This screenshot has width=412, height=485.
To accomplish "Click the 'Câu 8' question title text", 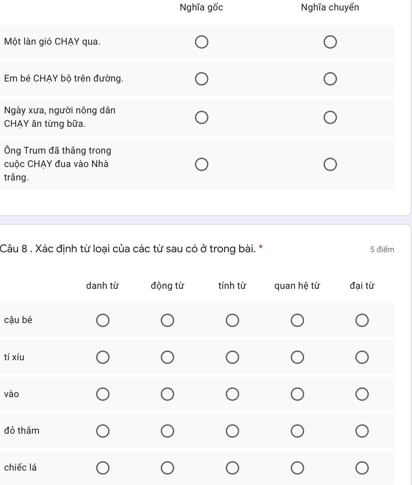I will [128, 249].
